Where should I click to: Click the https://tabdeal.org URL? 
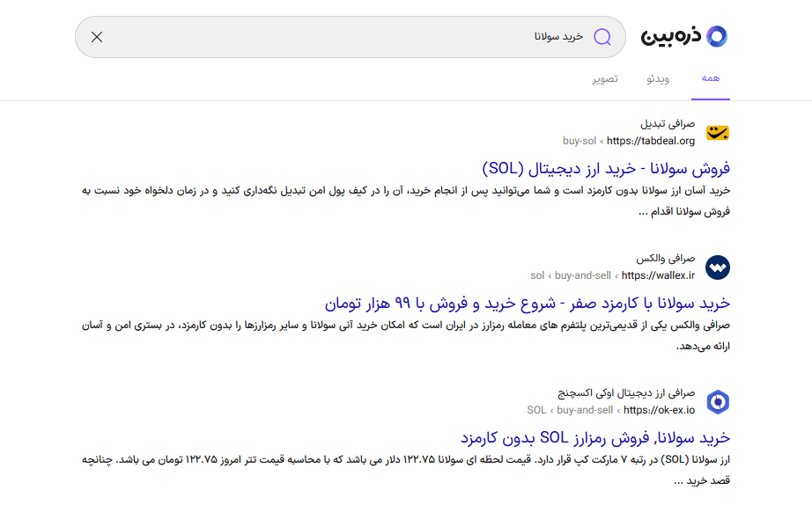650,141
